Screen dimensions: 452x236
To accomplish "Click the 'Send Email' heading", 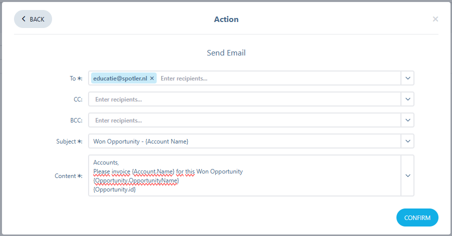I will [226, 52].
